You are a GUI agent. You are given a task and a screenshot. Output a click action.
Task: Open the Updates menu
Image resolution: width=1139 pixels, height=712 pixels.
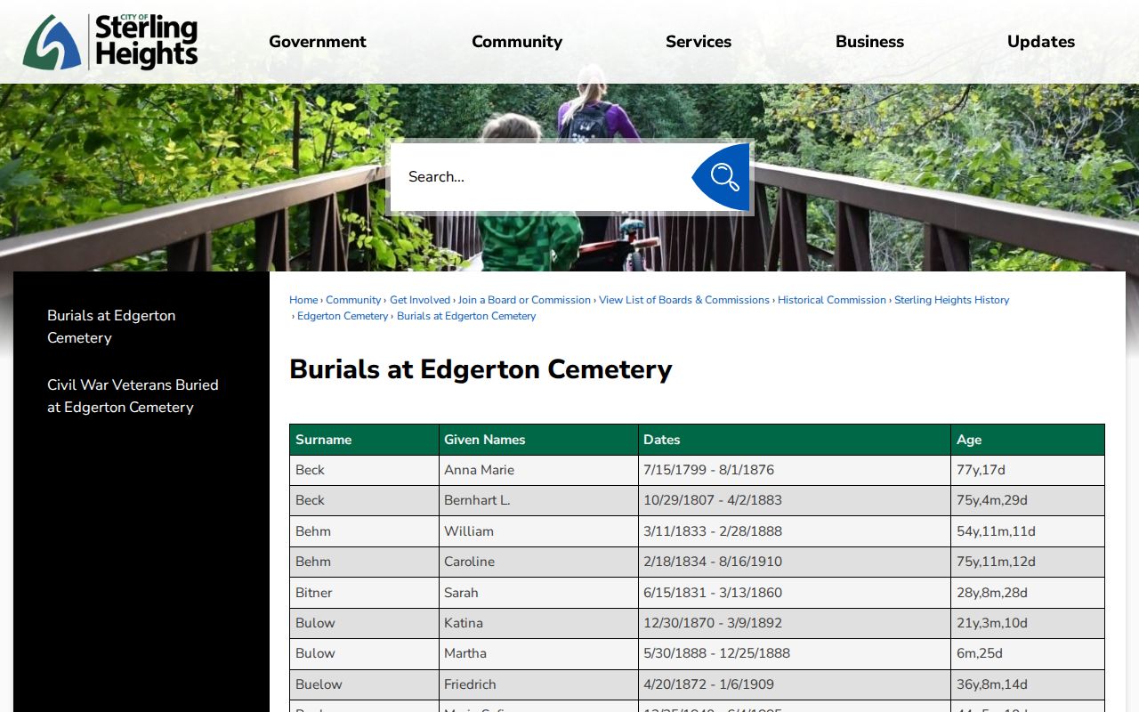[x=1041, y=42]
